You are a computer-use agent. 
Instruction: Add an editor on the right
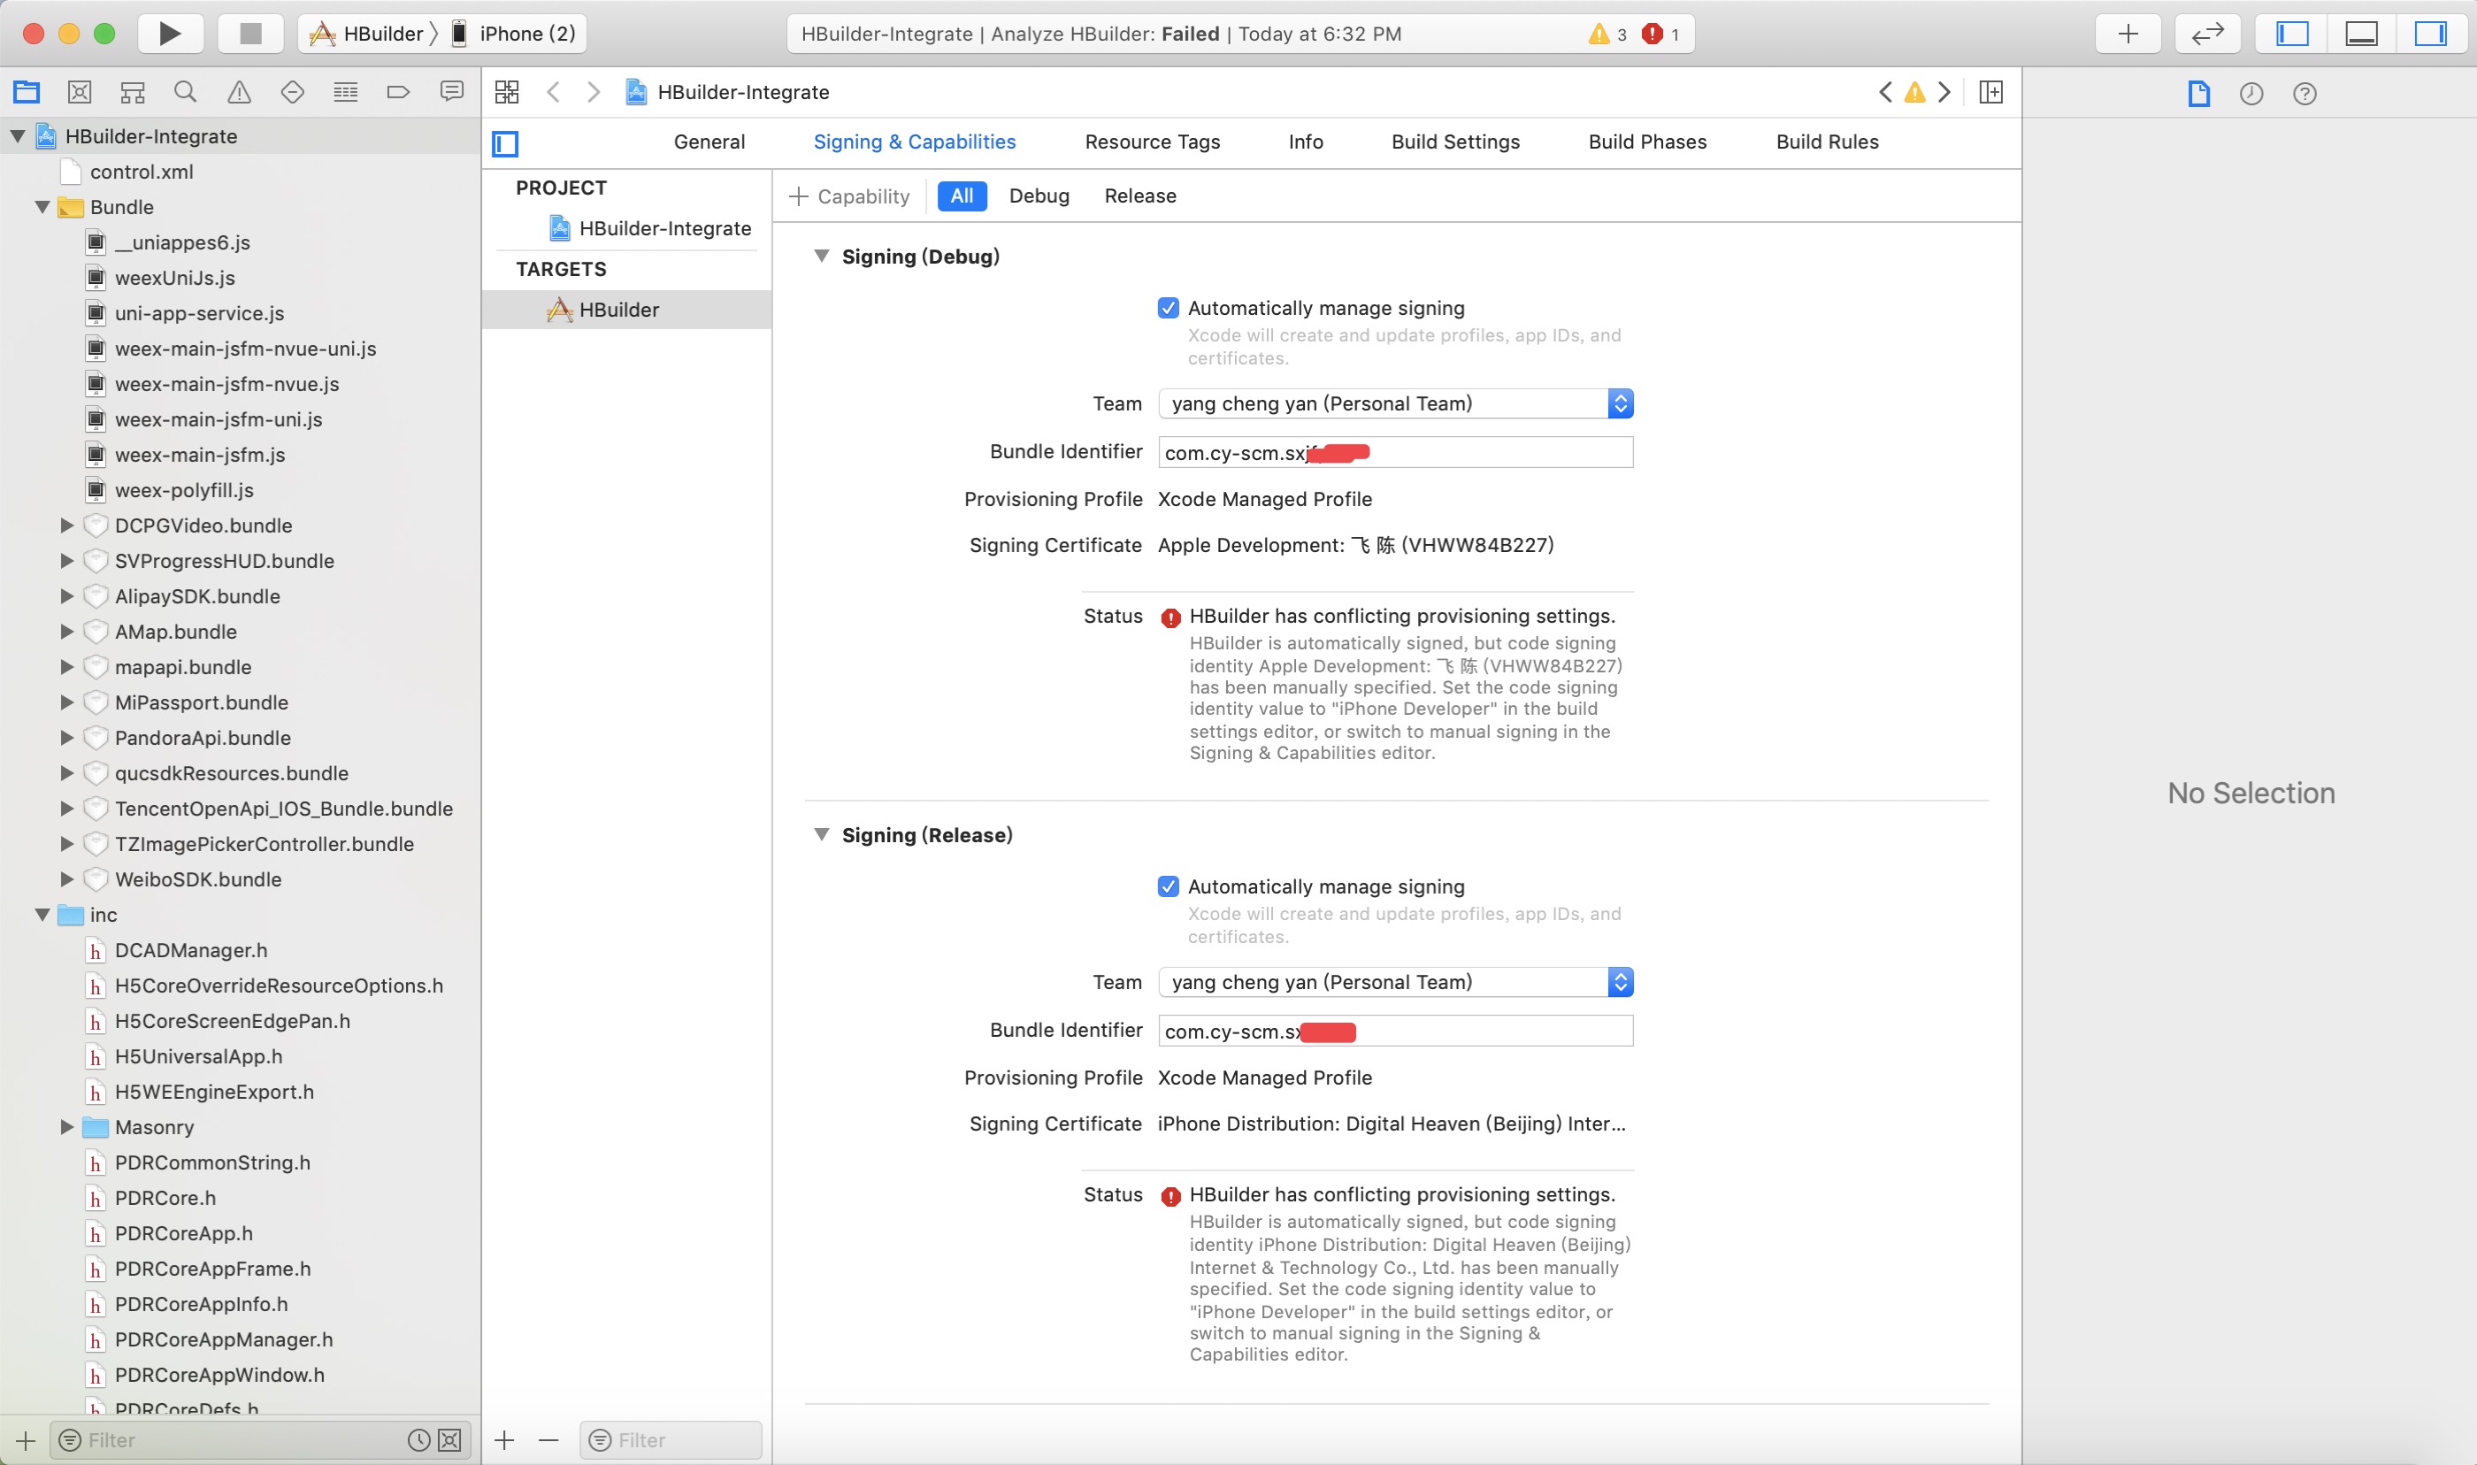tap(1991, 92)
